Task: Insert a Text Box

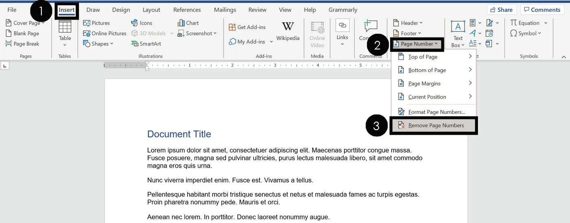Action: 458,34
